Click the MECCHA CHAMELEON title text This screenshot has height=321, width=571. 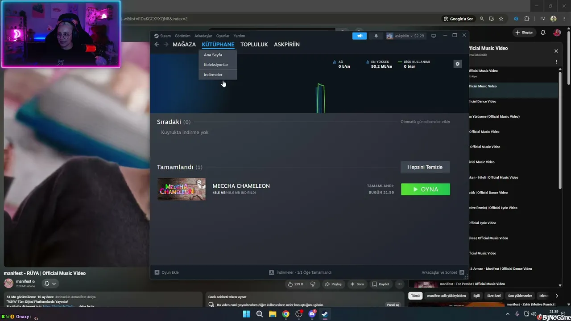[241, 186]
